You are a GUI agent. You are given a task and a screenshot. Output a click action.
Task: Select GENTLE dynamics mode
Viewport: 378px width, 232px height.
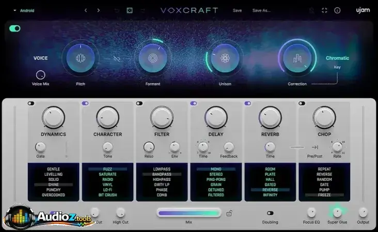53,169
